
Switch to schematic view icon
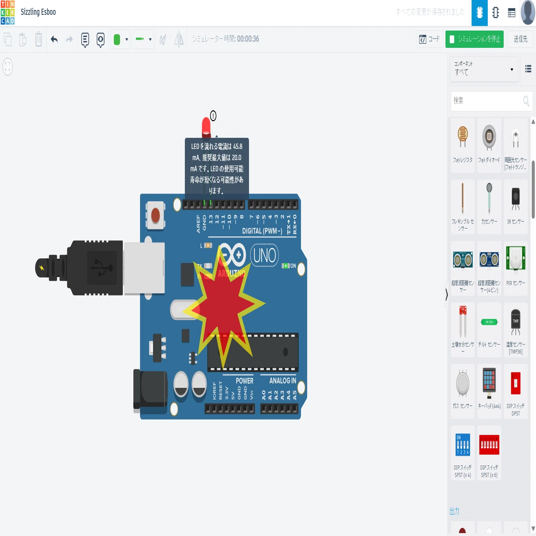(496, 13)
